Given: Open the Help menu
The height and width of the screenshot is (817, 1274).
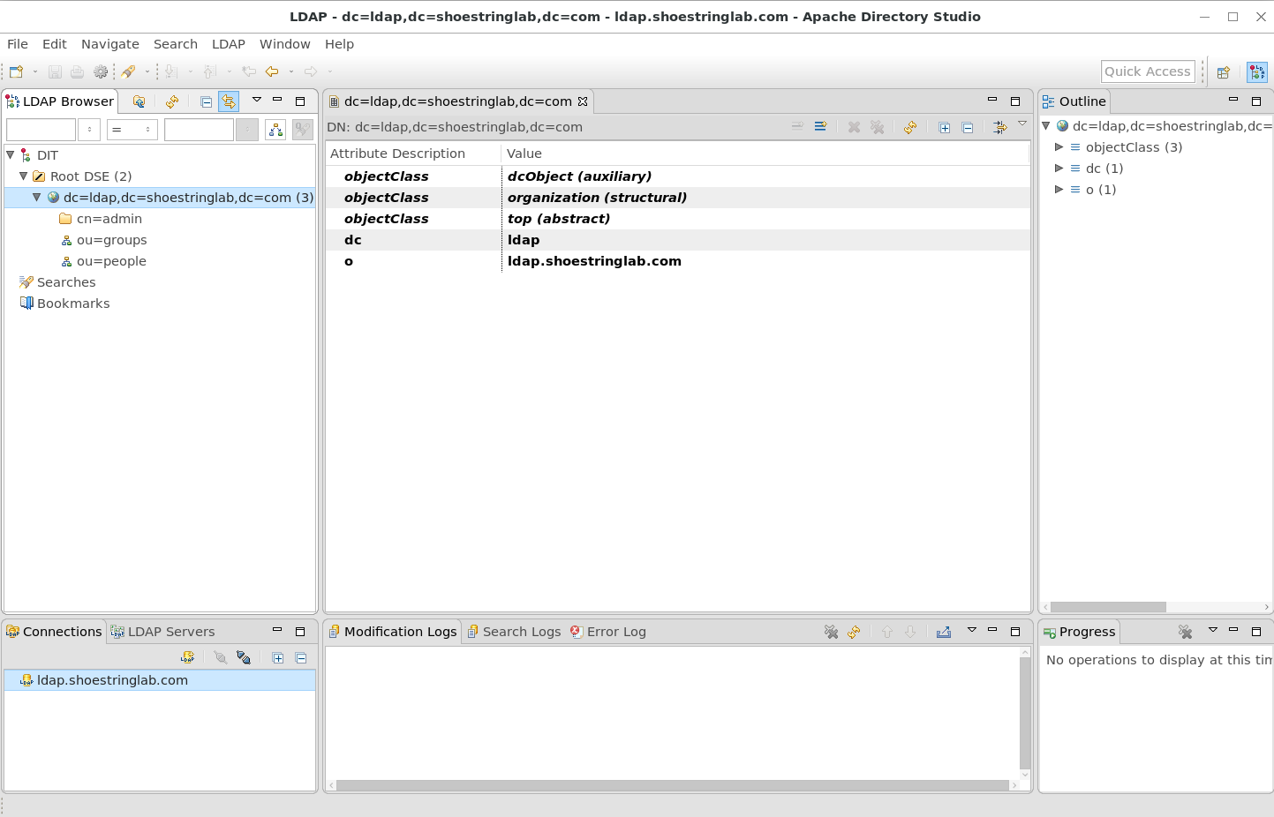Looking at the screenshot, I should tap(339, 44).
